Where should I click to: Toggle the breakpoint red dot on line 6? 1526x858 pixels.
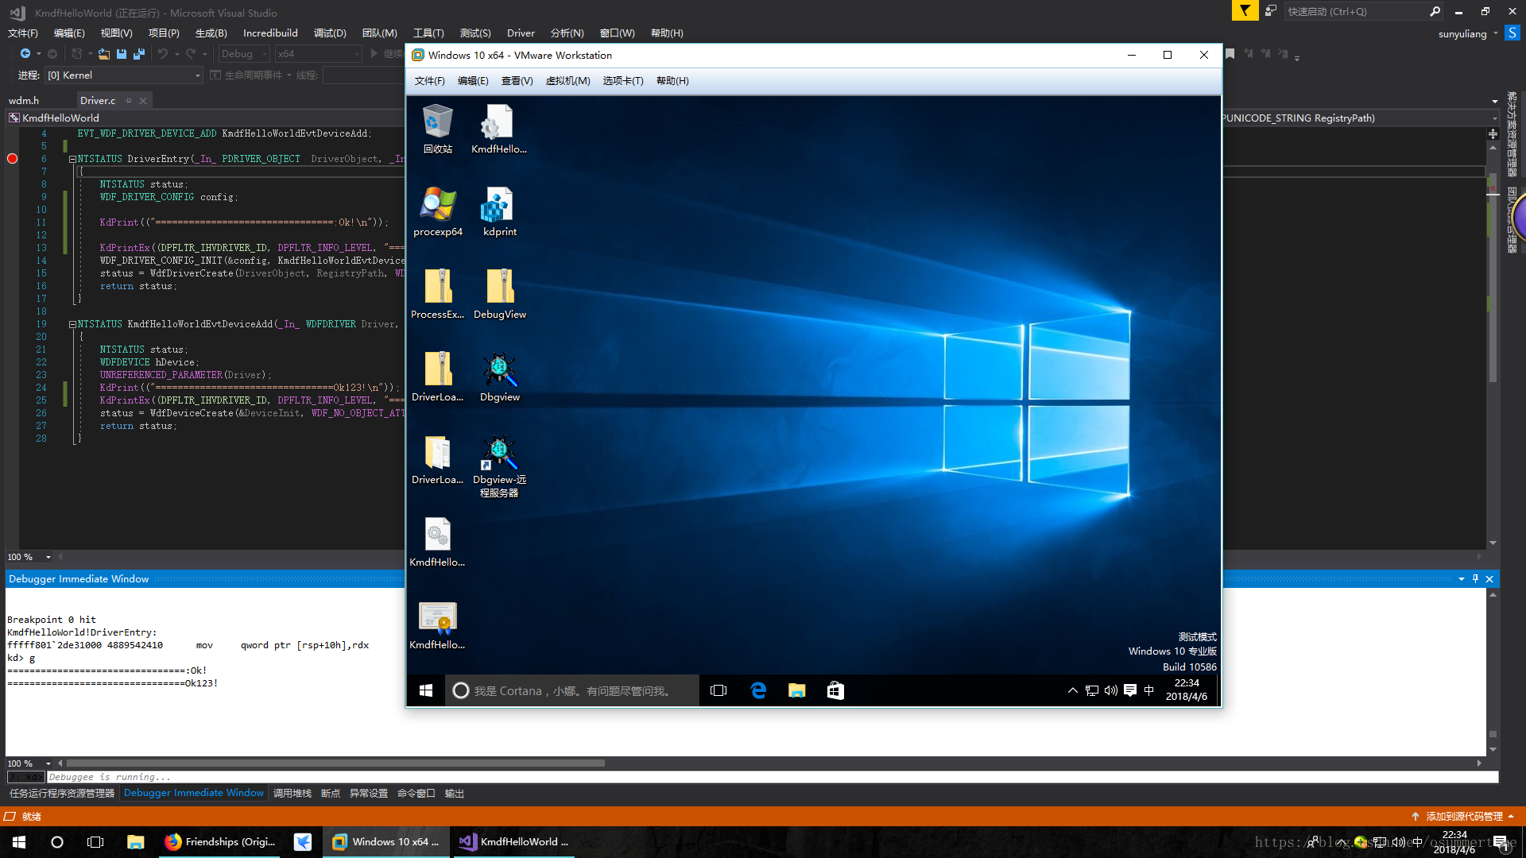coord(12,159)
